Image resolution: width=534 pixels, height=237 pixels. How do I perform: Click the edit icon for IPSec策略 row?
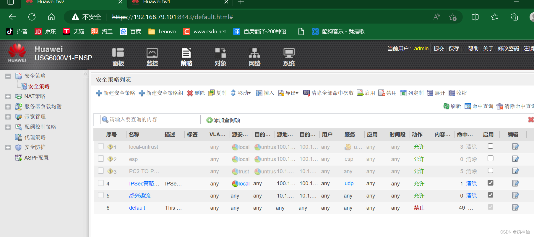pyautogui.click(x=515, y=183)
